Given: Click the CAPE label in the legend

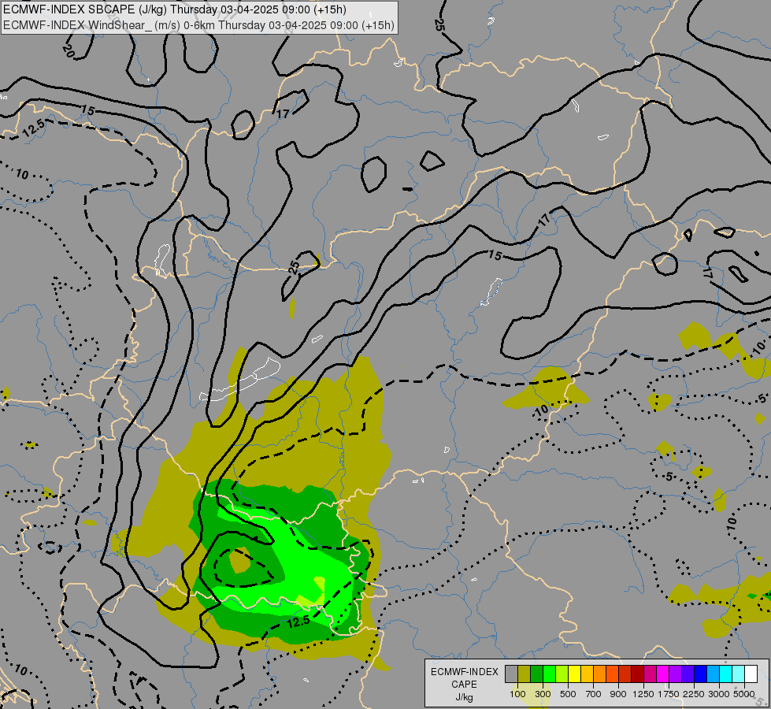Looking at the screenshot, I should click(464, 685).
